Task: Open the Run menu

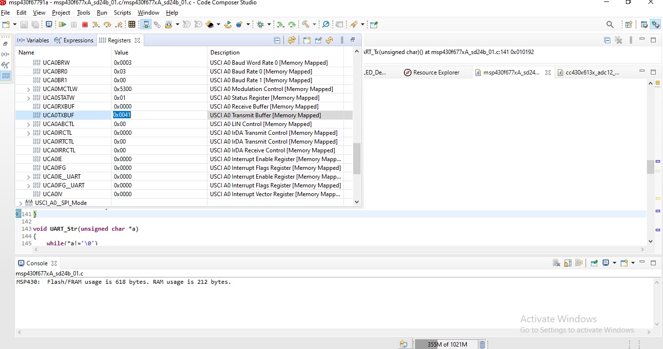Action: (101, 13)
